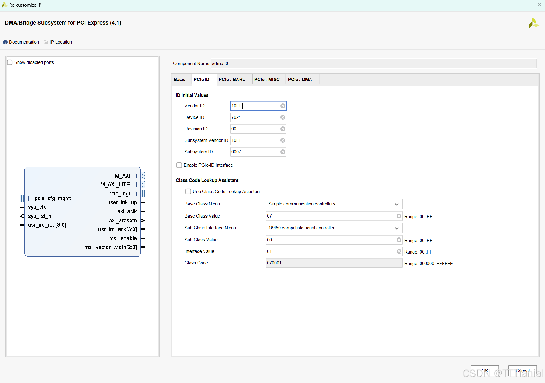
Task: Clear the Revision ID field with its X icon
Action: pyautogui.click(x=283, y=129)
